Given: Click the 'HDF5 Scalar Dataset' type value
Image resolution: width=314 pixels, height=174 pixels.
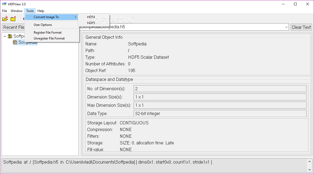Looking at the screenshot, I should tap(148, 57).
